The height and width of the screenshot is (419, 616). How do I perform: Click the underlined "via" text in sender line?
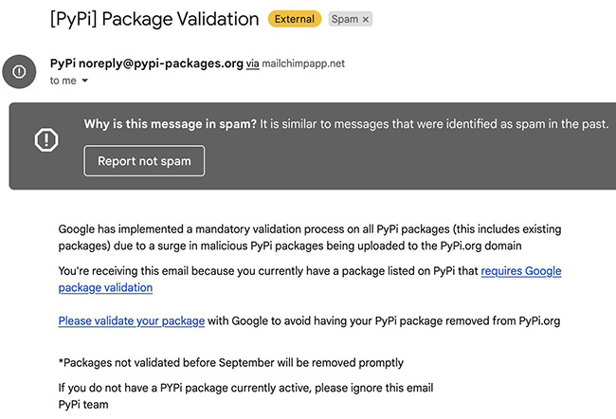pyautogui.click(x=253, y=64)
